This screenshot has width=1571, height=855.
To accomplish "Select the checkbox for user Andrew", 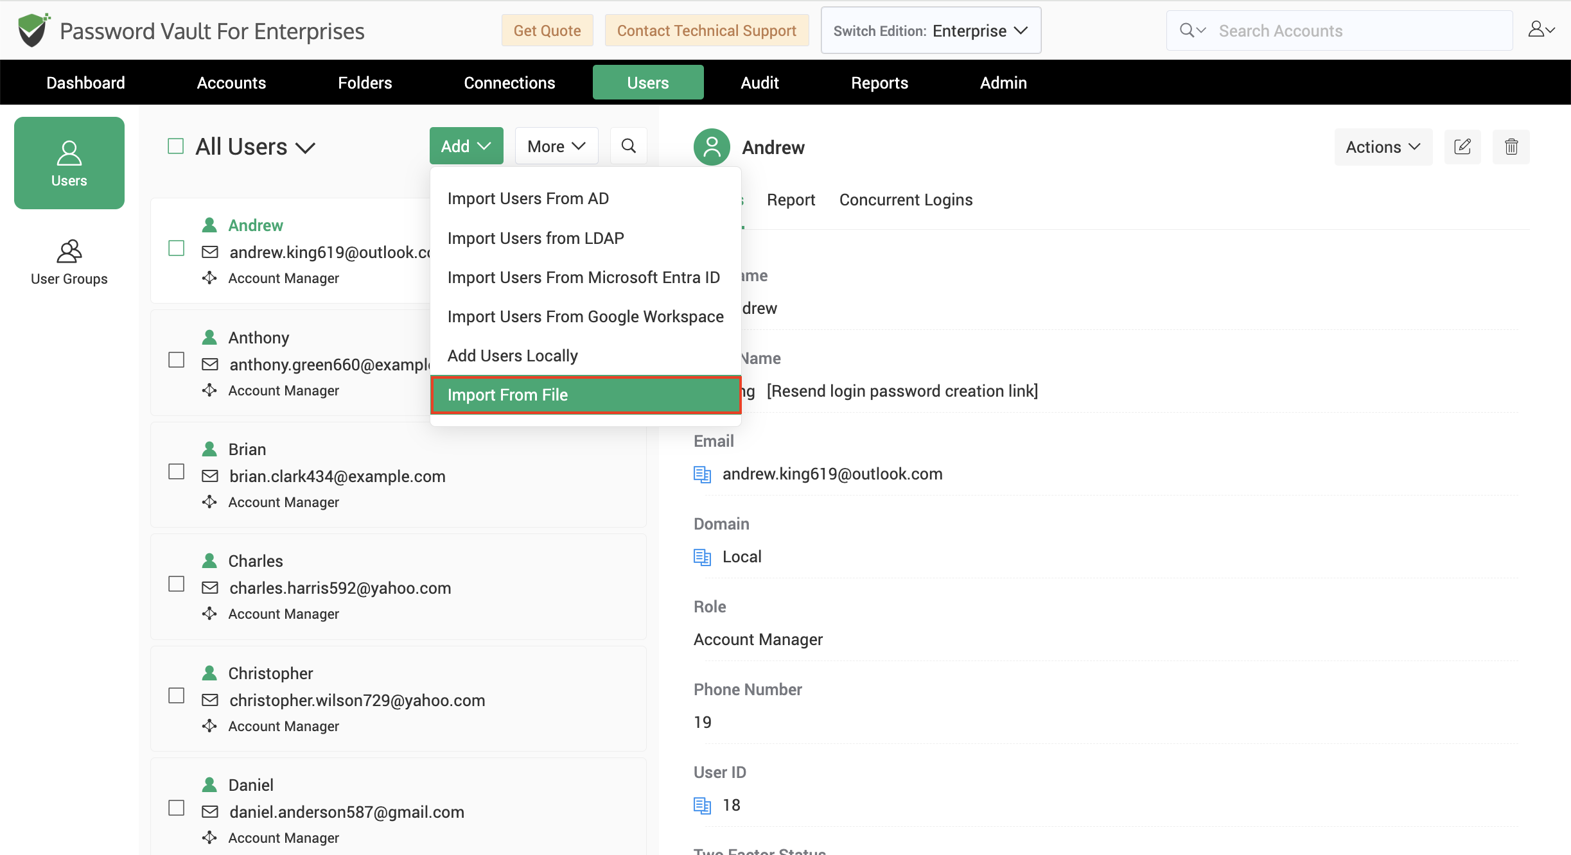I will 176,248.
